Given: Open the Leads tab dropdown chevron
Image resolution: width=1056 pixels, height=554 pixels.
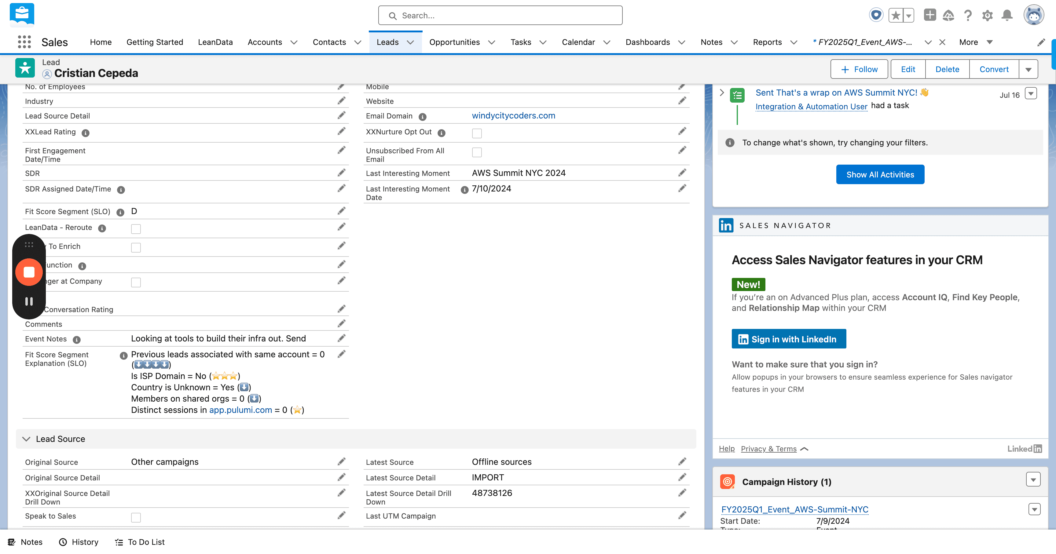Looking at the screenshot, I should click(410, 42).
